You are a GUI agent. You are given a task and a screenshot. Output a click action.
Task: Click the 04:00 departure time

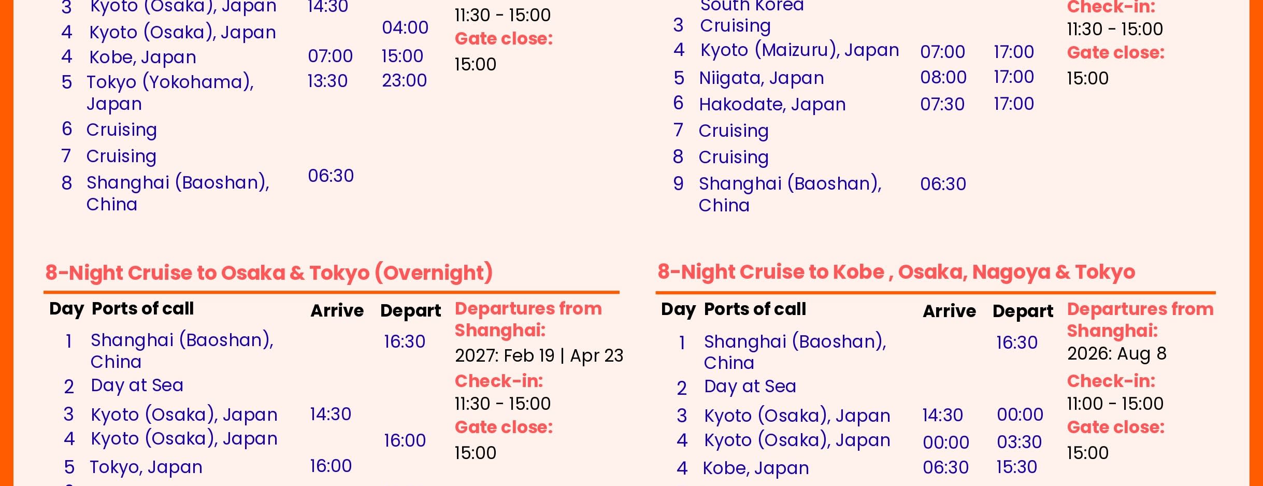[x=405, y=27]
